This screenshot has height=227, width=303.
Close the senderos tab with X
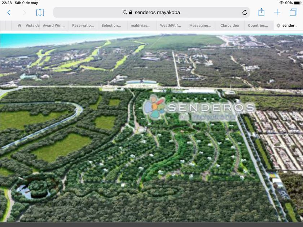point(278,26)
